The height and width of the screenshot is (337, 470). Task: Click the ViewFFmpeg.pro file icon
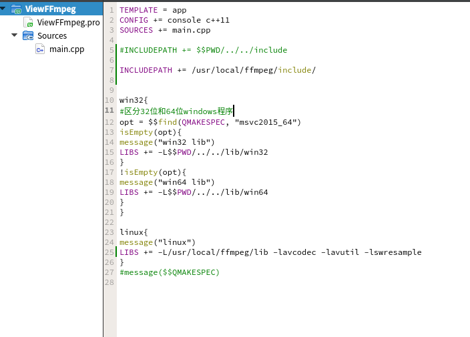28,23
